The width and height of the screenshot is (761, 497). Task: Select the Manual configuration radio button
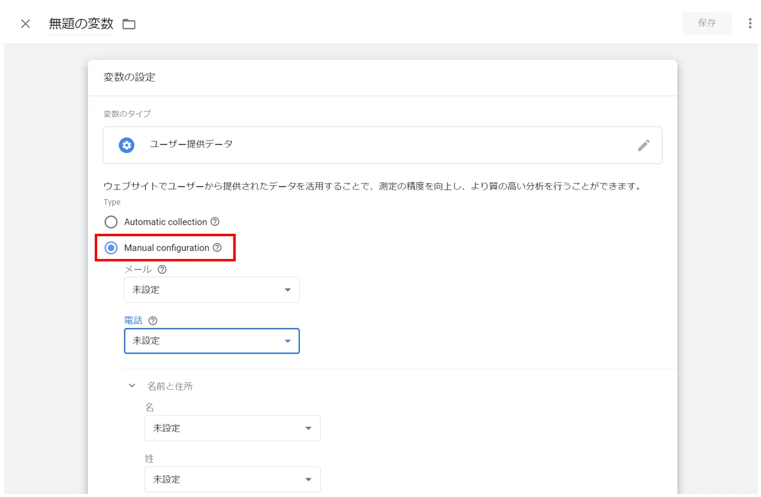(111, 248)
